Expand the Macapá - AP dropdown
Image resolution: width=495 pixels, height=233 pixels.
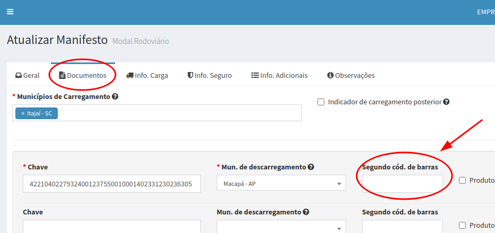pos(281,184)
